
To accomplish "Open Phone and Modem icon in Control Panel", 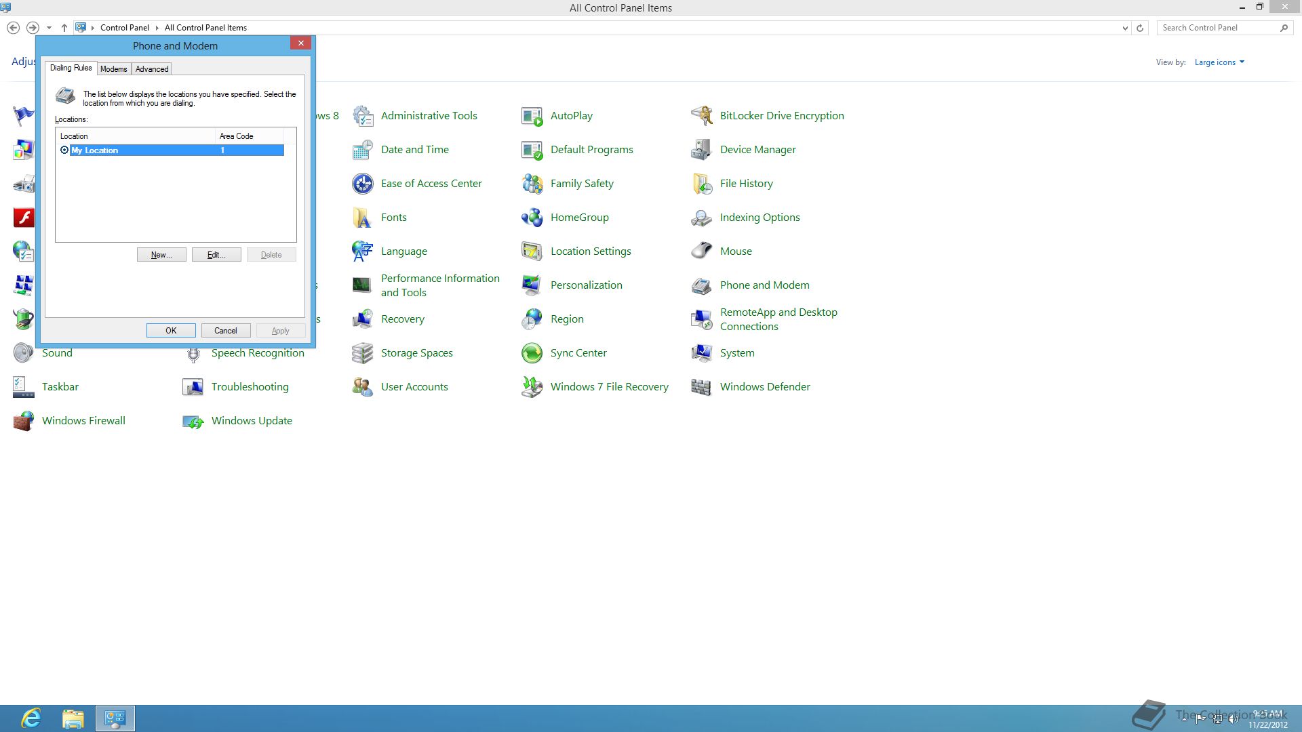I will pyautogui.click(x=702, y=285).
